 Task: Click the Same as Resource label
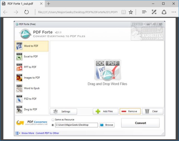[65, 120]
